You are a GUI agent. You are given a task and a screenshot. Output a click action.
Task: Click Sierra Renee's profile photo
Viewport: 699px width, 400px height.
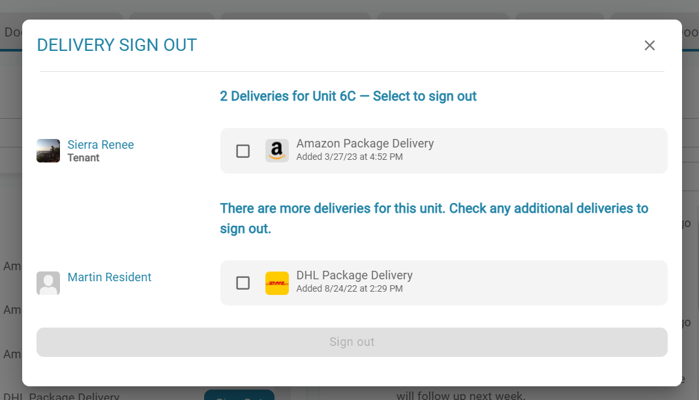tap(48, 151)
